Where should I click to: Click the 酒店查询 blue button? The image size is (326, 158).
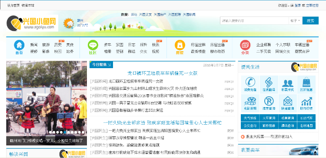pos(288,125)
